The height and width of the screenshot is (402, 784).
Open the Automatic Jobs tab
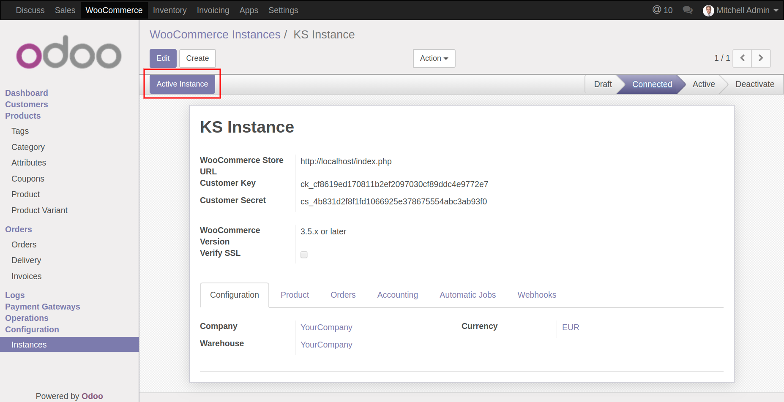click(x=467, y=295)
